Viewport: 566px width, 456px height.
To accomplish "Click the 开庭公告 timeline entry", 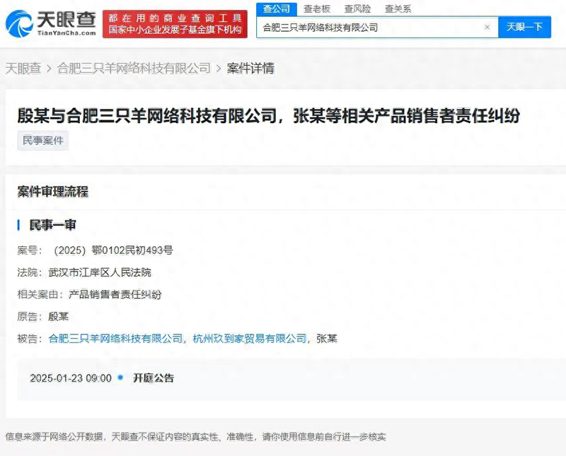I will [x=154, y=378].
